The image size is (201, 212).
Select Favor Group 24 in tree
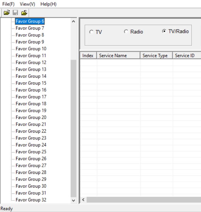31,145
